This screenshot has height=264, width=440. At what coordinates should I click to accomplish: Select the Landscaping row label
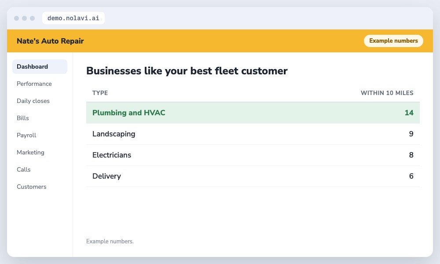coord(114,134)
